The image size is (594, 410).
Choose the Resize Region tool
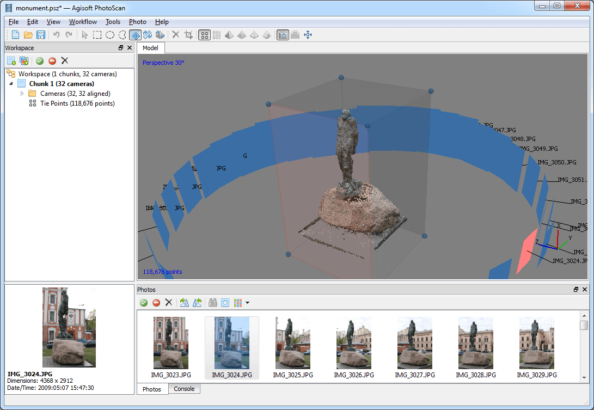tap(135, 35)
